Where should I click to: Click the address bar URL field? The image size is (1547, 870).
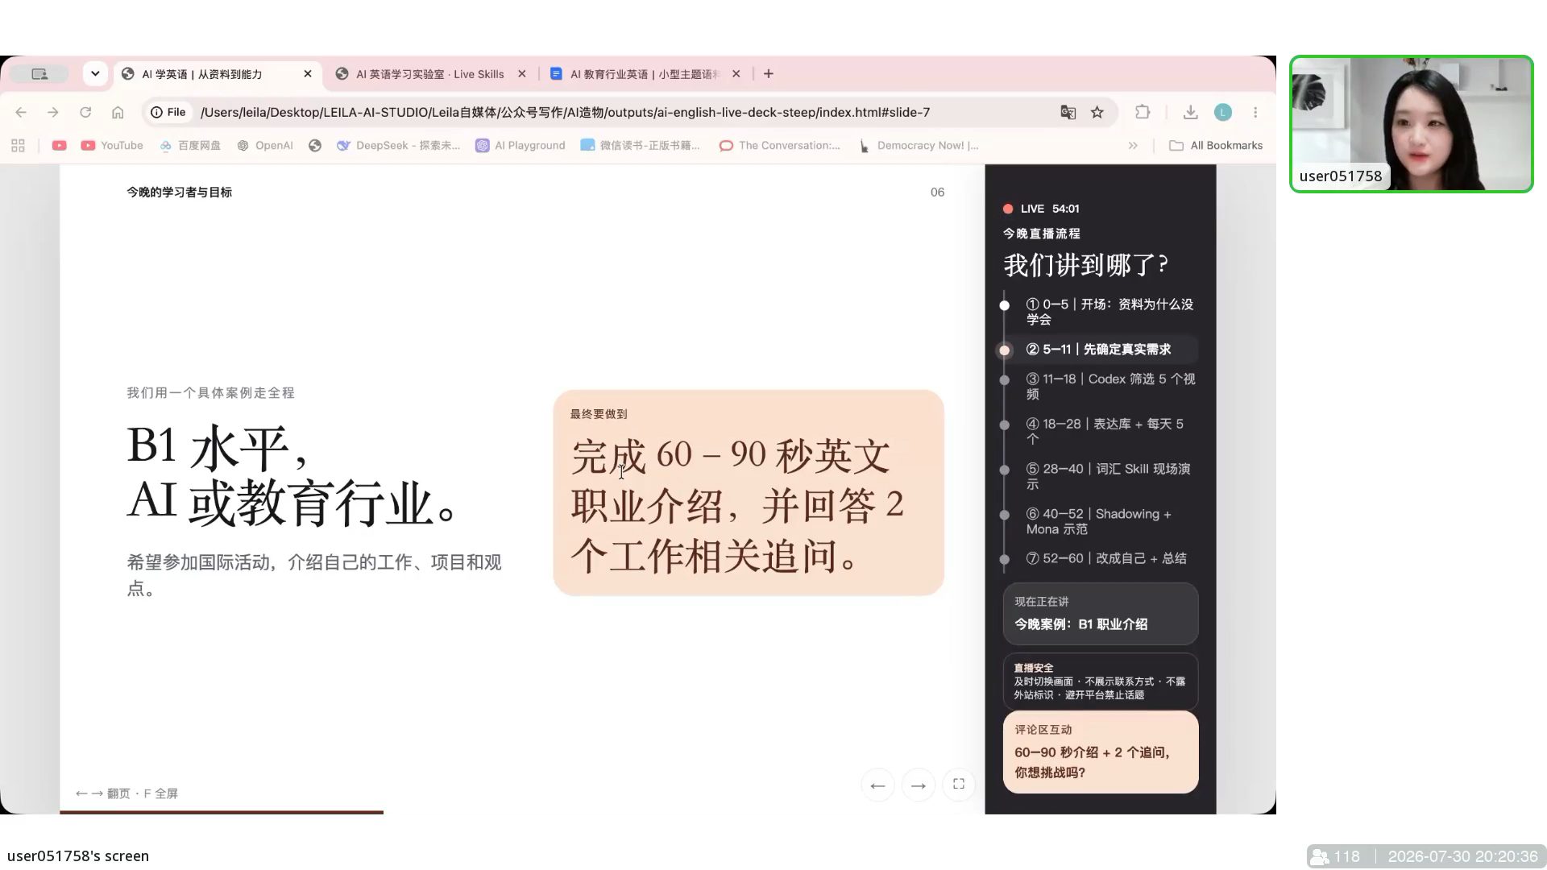coord(566,113)
